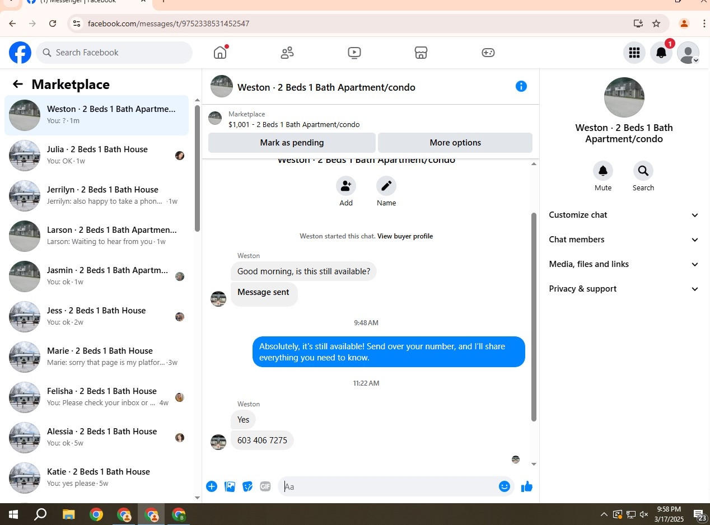The height and width of the screenshot is (525, 710).
Task: Open Jerrilyn conversation
Action: click(97, 196)
